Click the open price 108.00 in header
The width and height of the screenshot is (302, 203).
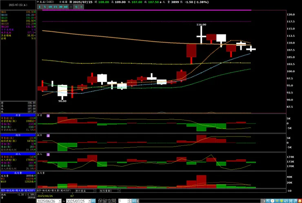point(104,2)
